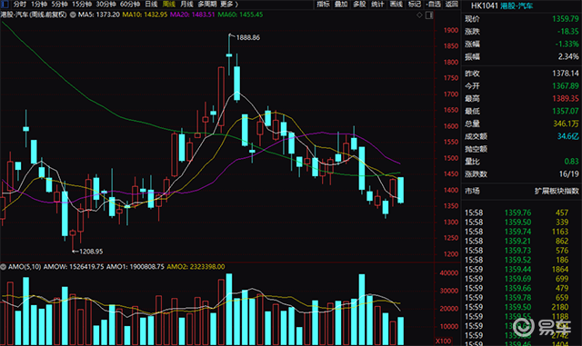This screenshot has width=582, height=346.
Task: Click the 返回 back button
Action: coord(452,5)
